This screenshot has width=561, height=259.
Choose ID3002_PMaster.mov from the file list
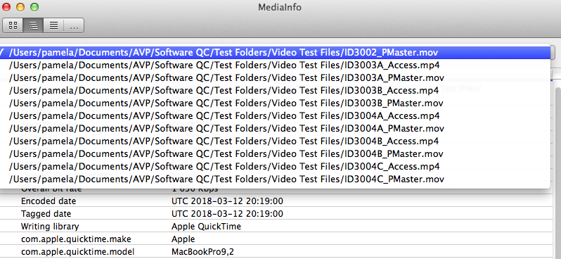coord(275,53)
